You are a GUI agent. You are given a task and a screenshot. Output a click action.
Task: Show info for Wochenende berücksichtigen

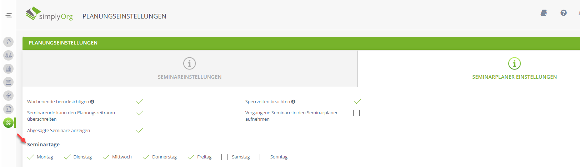coord(92,101)
